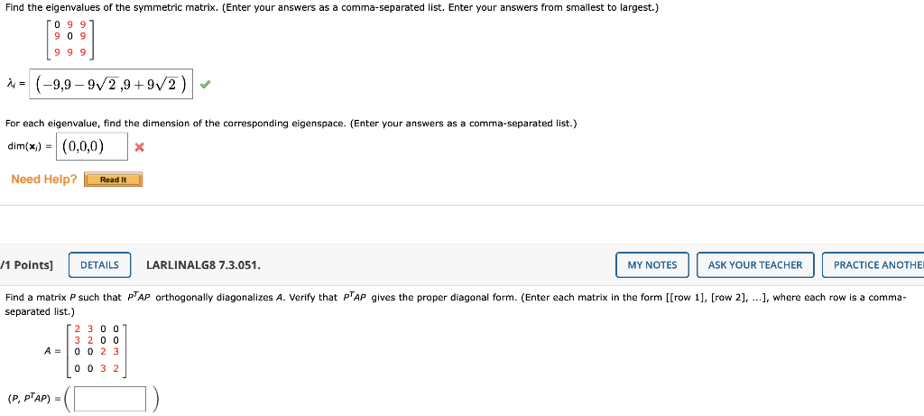Click the dim(x) answer field containing (0,0,0)
This screenshot has width=924, height=416.
(92, 147)
